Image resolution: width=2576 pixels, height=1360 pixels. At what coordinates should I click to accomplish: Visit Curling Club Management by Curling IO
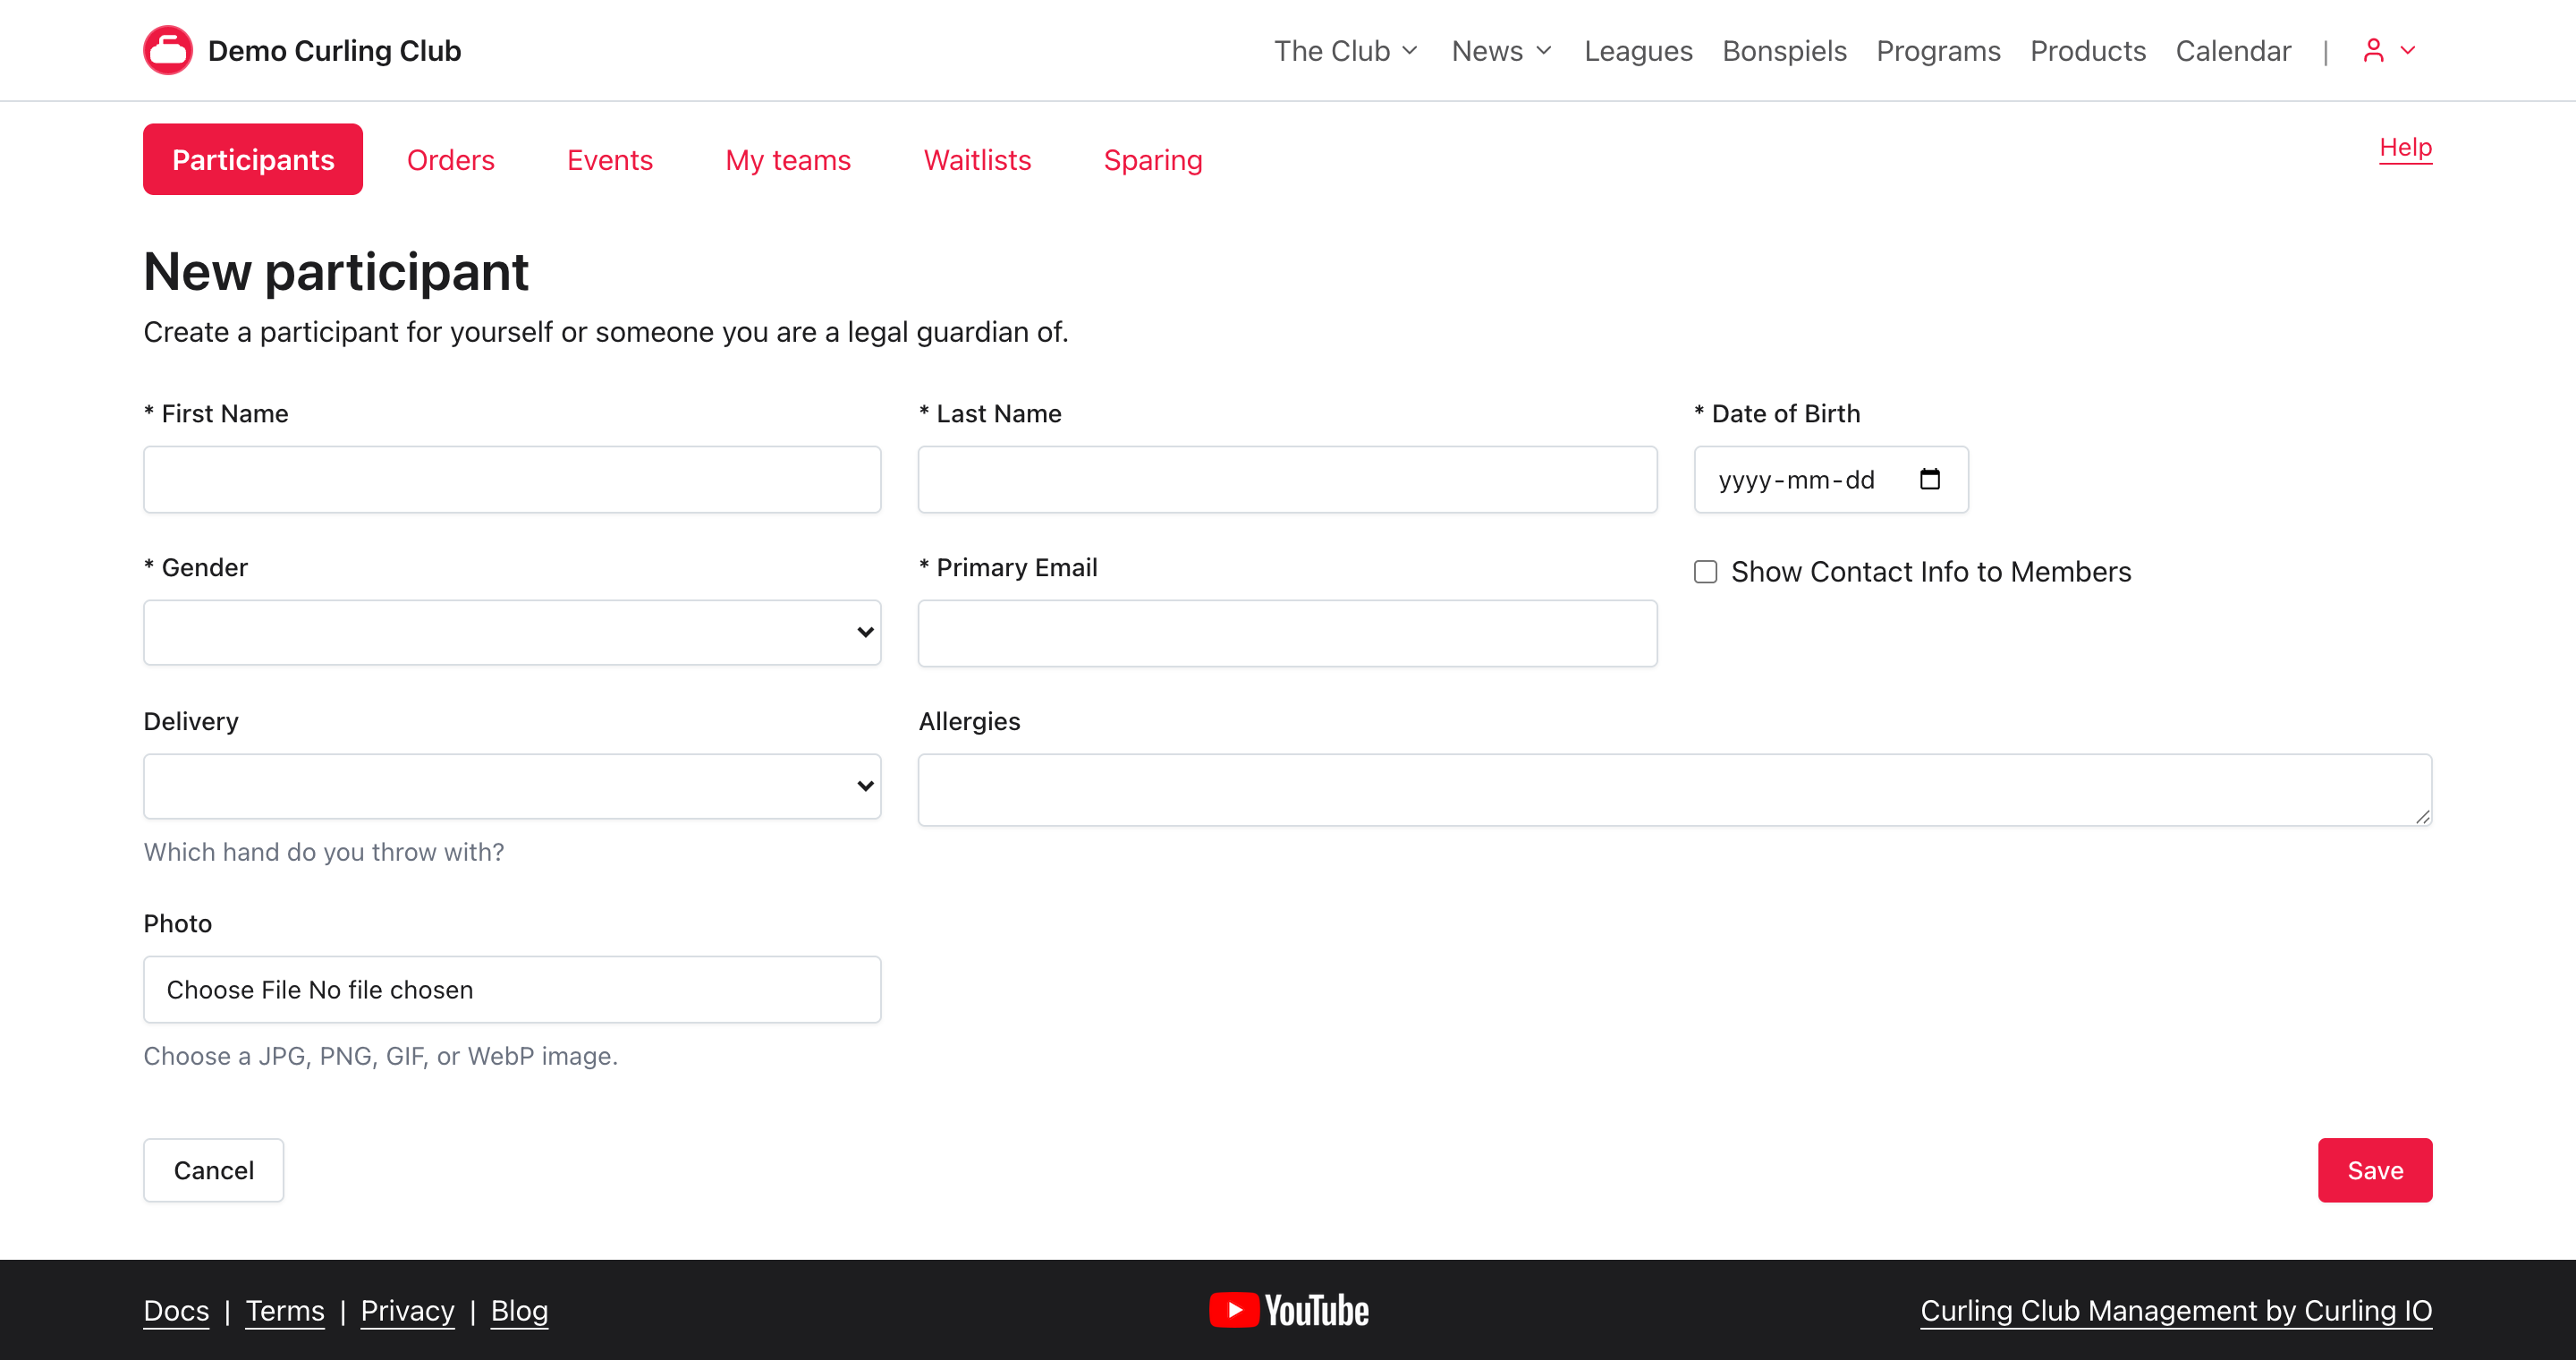pyautogui.click(x=2176, y=1310)
